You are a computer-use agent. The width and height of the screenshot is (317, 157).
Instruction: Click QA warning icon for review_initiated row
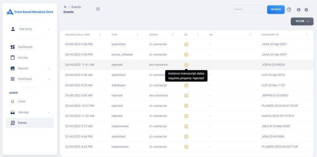click(x=186, y=54)
